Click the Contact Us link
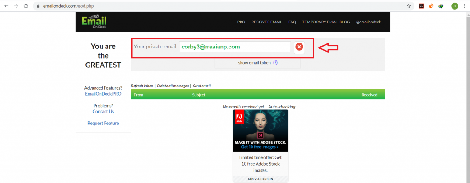The width and height of the screenshot is (470, 183). (x=103, y=112)
